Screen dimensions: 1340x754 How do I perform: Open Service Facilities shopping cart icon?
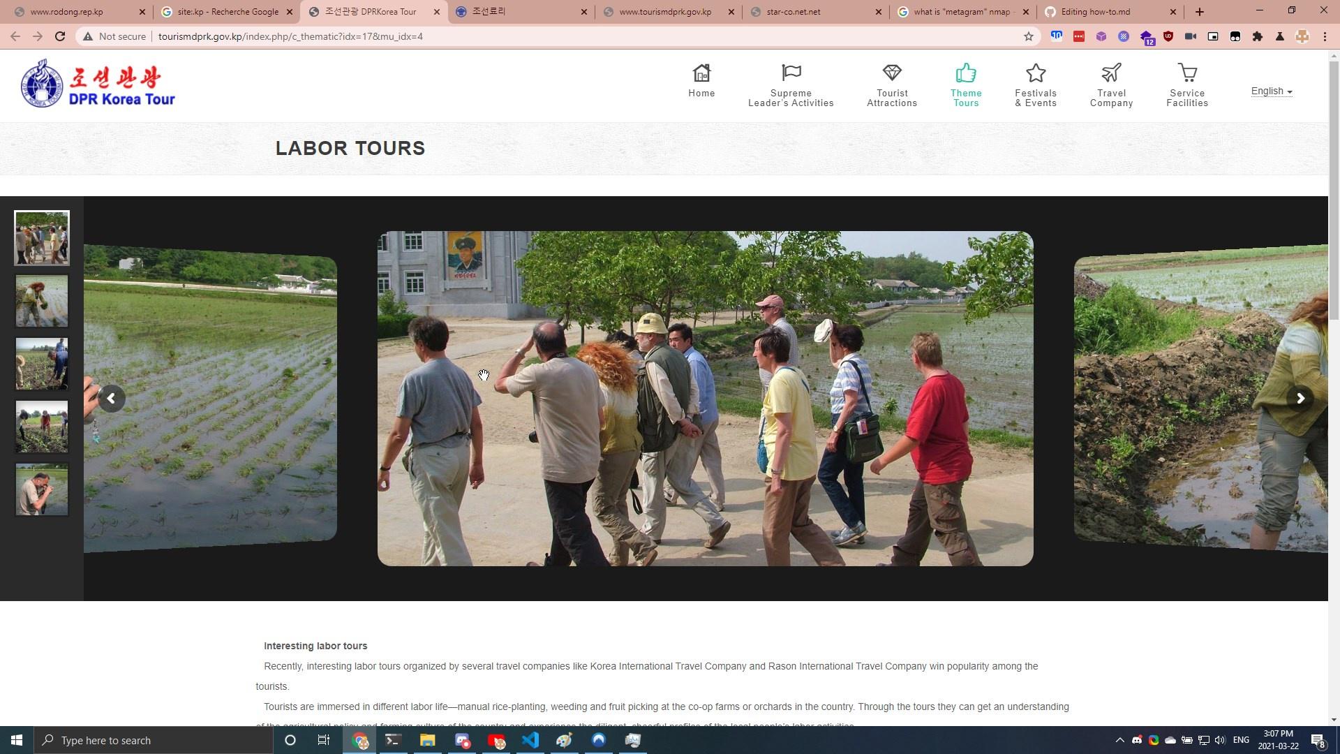[1187, 73]
